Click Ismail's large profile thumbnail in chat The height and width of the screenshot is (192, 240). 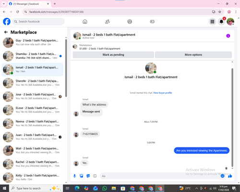pos(151,68)
